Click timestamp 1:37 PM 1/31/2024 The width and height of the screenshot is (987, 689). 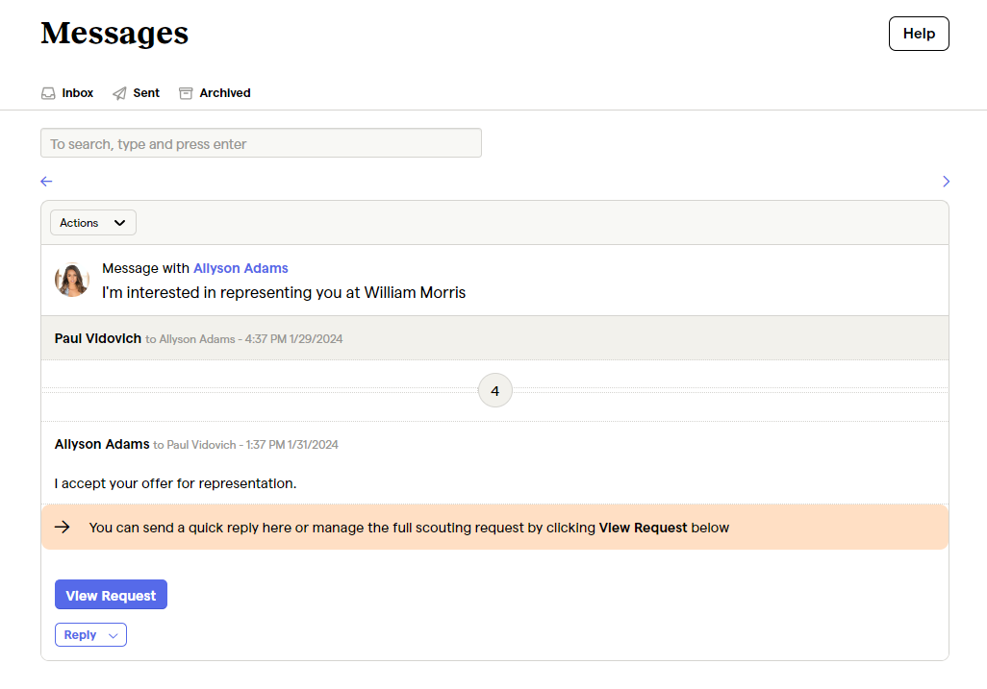coord(292,445)
